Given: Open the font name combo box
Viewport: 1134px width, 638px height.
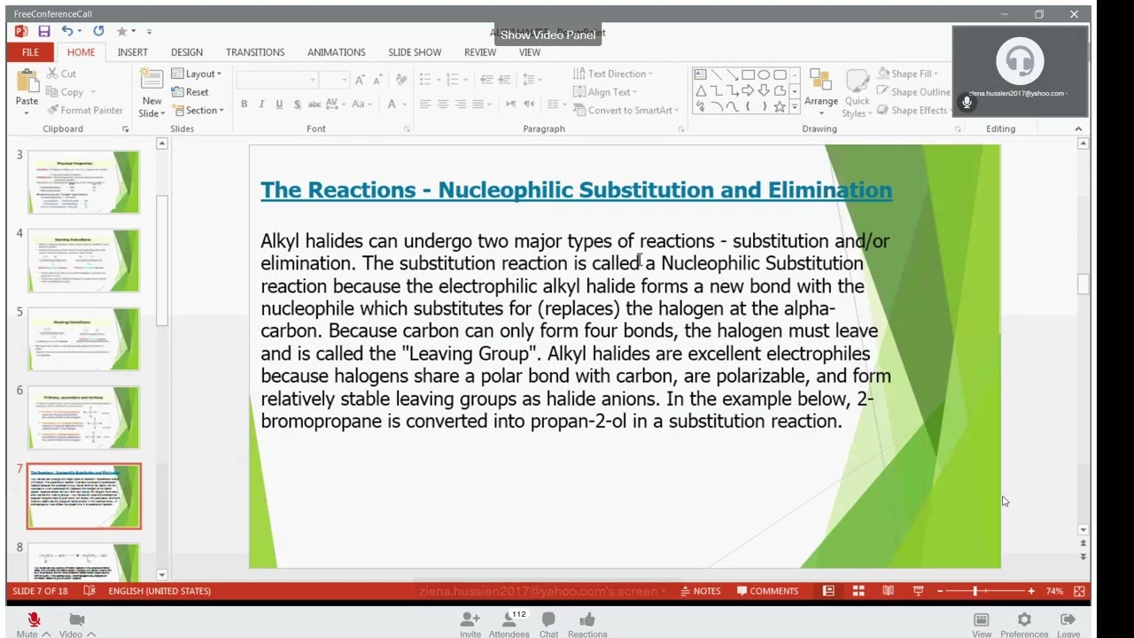Looking at the screenshot, I should pyautogui.click(x=276, y=80).
